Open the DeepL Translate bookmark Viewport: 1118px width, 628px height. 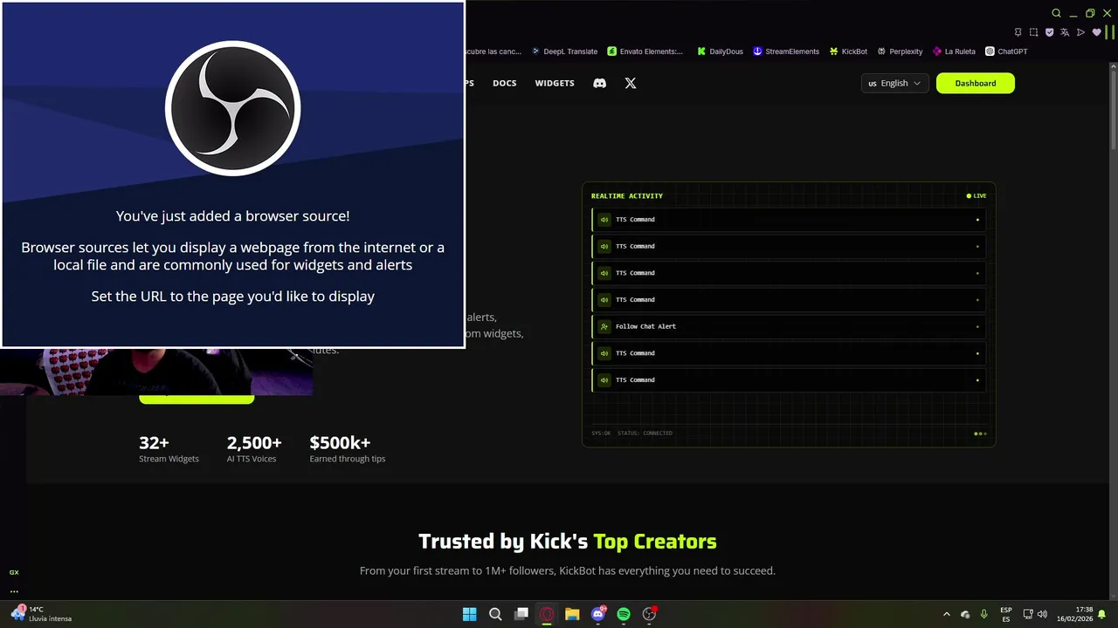tap(564, 51)
